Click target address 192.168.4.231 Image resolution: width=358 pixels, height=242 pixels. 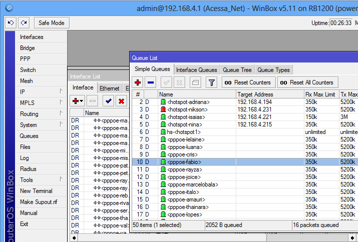tap(254, 109)
